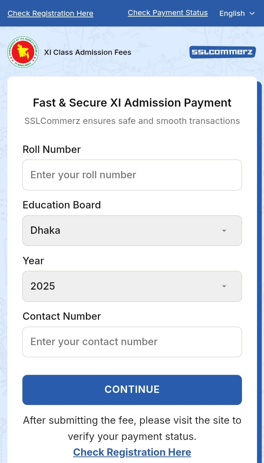This screenshot has height=463, width=264.
Task: Click the Contact Number field label
Action: tap(62, 316)
